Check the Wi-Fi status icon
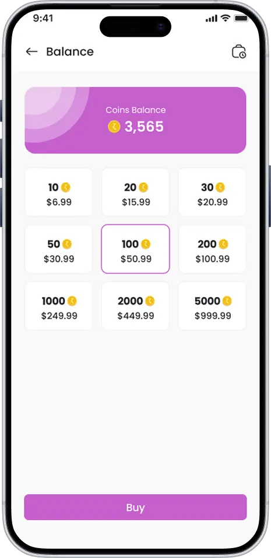This screenshot has width=271, height=558. (225, 18)
